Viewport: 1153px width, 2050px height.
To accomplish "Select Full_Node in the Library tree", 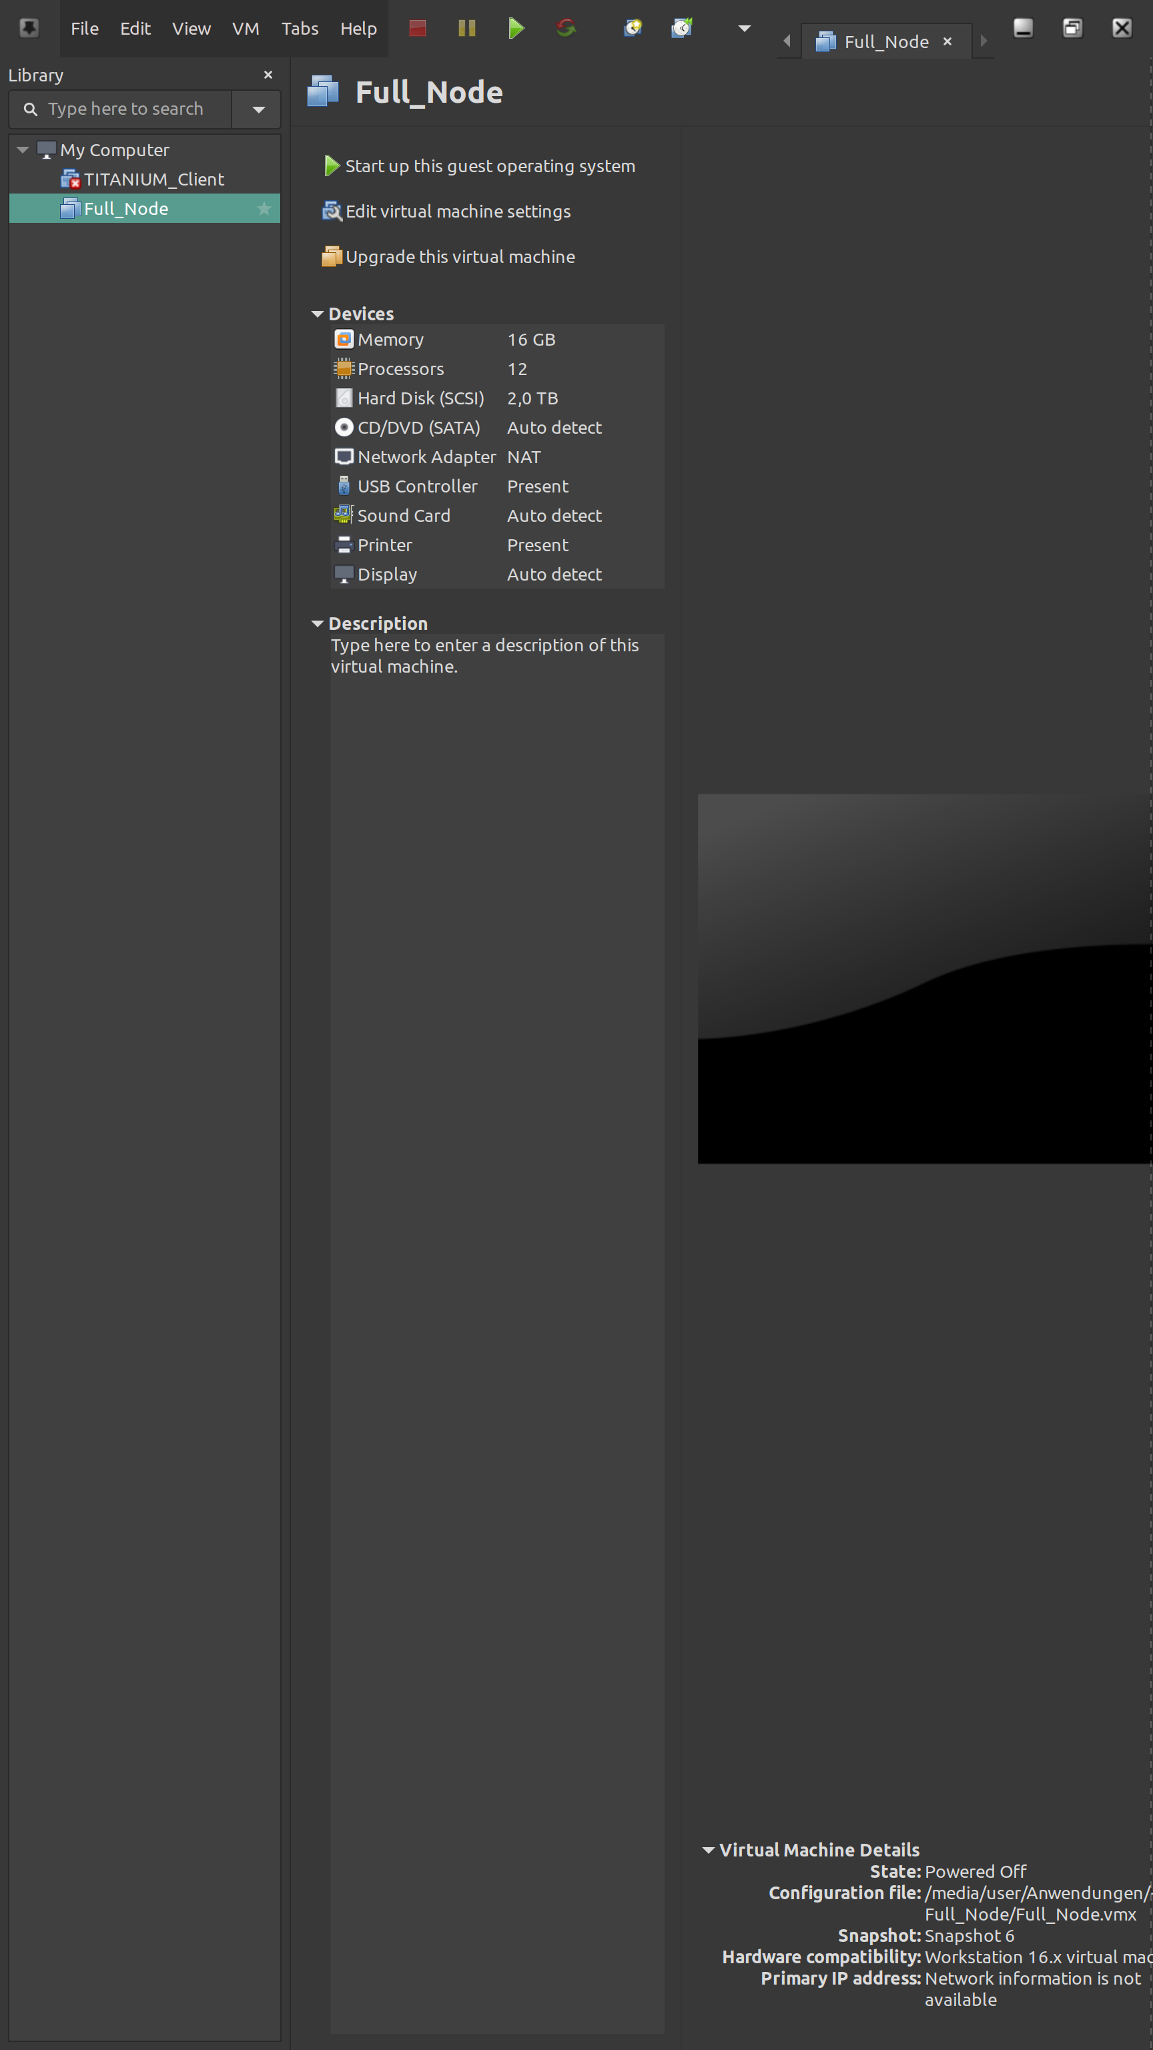I will (145, 208).
